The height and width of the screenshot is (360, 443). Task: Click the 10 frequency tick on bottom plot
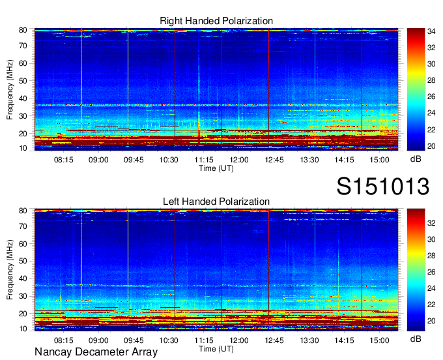tap(23, 329)
